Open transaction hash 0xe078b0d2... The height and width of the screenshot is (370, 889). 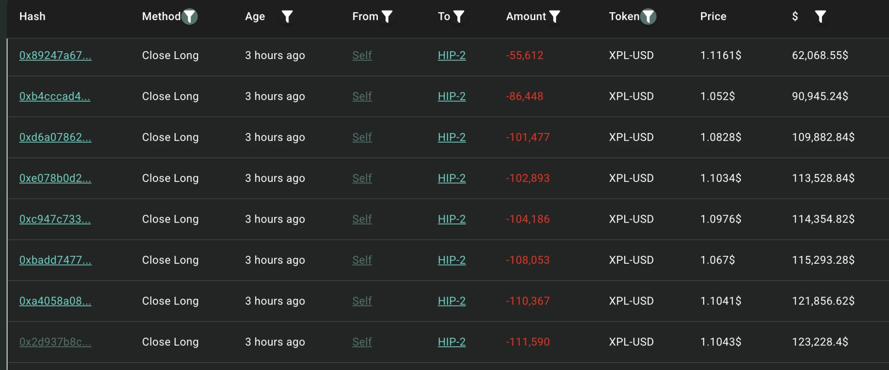[55, 178]
